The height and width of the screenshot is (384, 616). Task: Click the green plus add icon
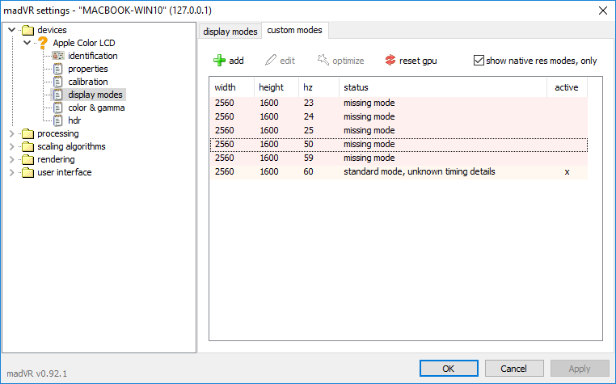(219, 61)
